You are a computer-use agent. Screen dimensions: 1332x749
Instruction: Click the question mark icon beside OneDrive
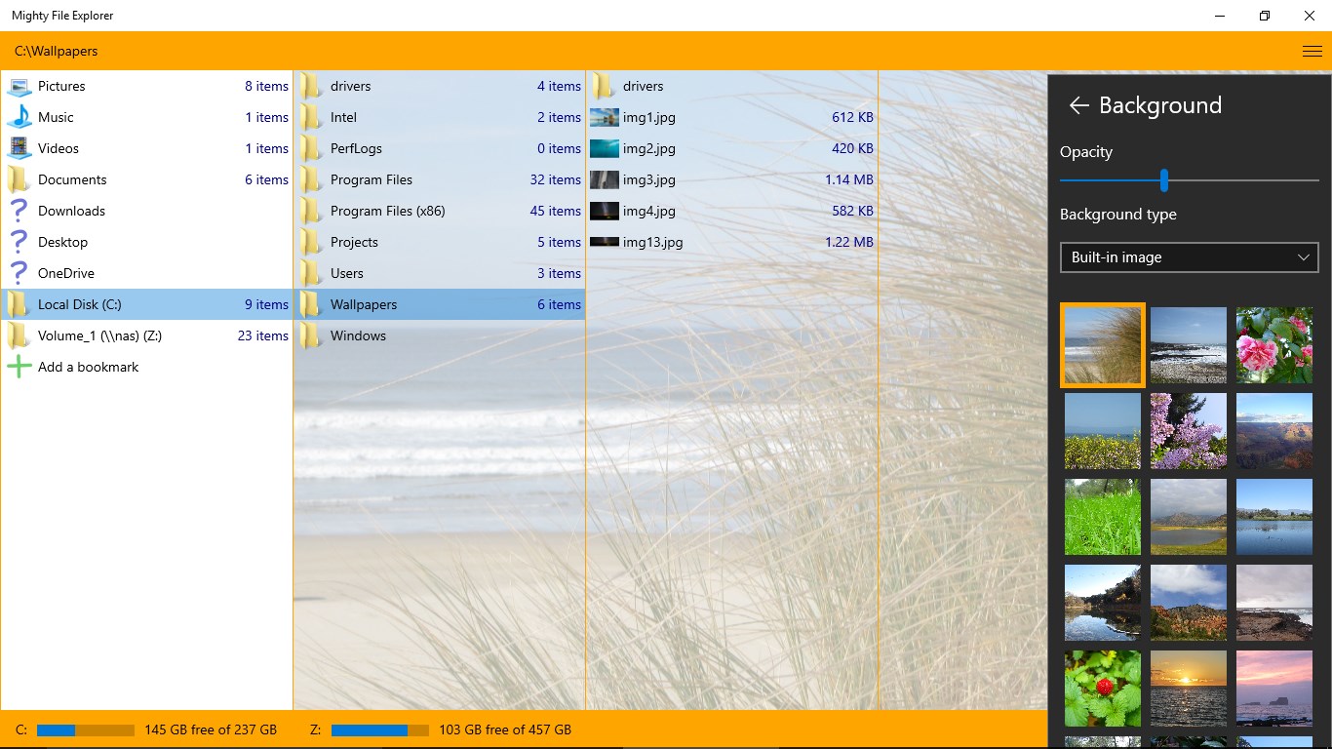coord(20,273)
